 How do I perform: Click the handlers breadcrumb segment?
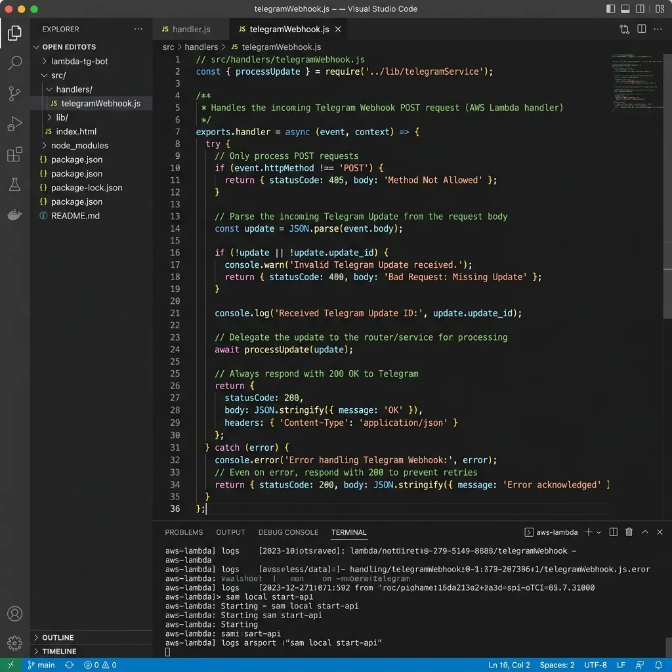click(201, 47)
